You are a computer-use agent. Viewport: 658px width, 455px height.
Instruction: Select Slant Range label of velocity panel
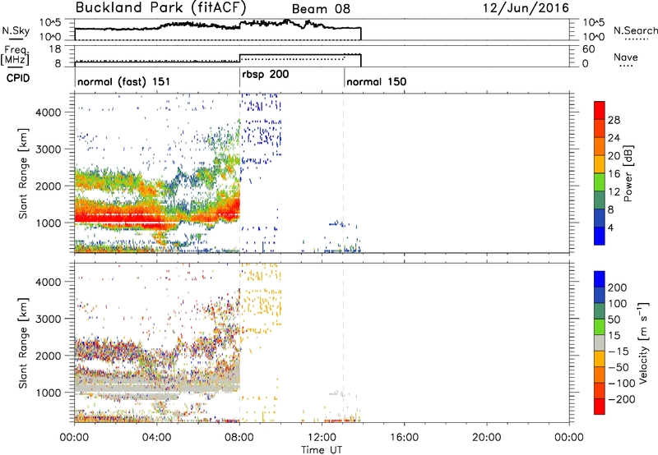coord(23,343)
